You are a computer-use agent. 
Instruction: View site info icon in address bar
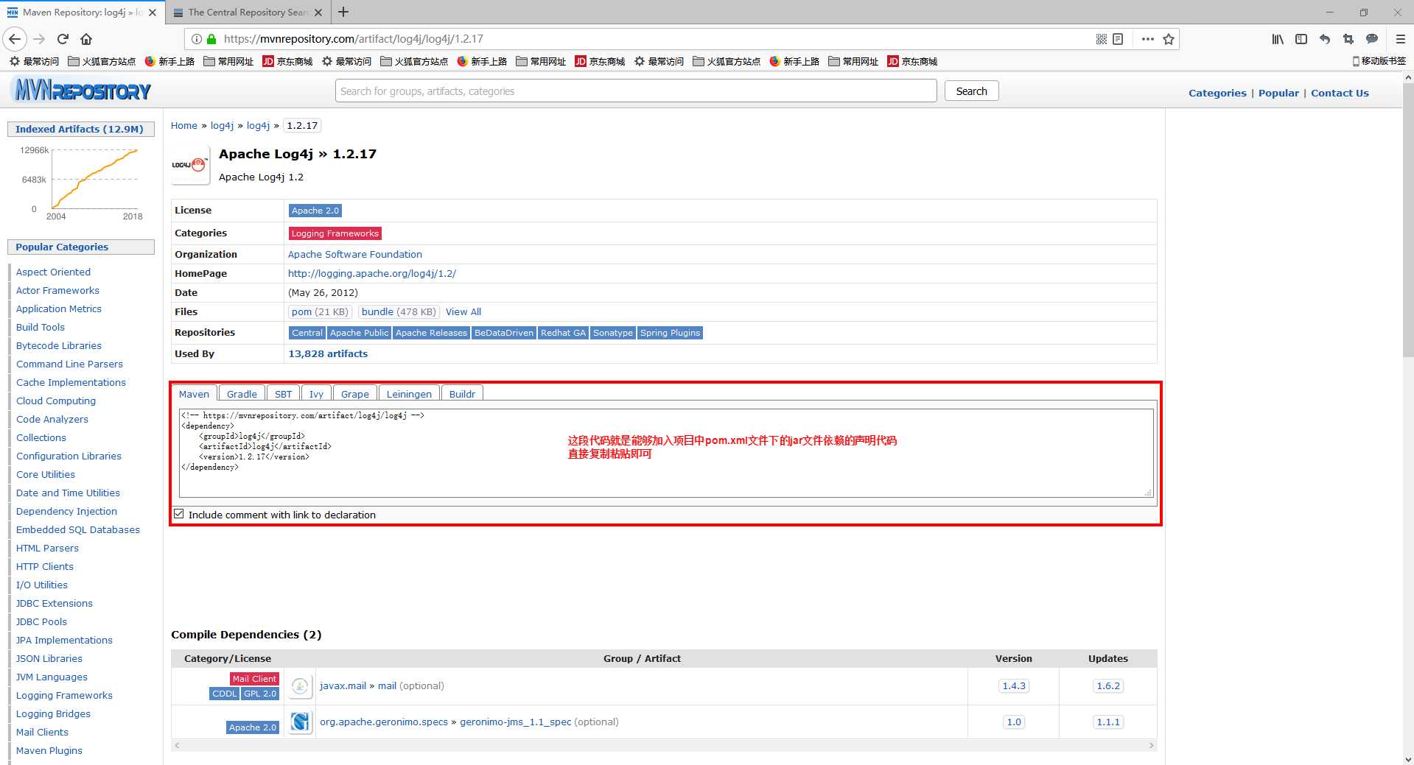[197, 39]
